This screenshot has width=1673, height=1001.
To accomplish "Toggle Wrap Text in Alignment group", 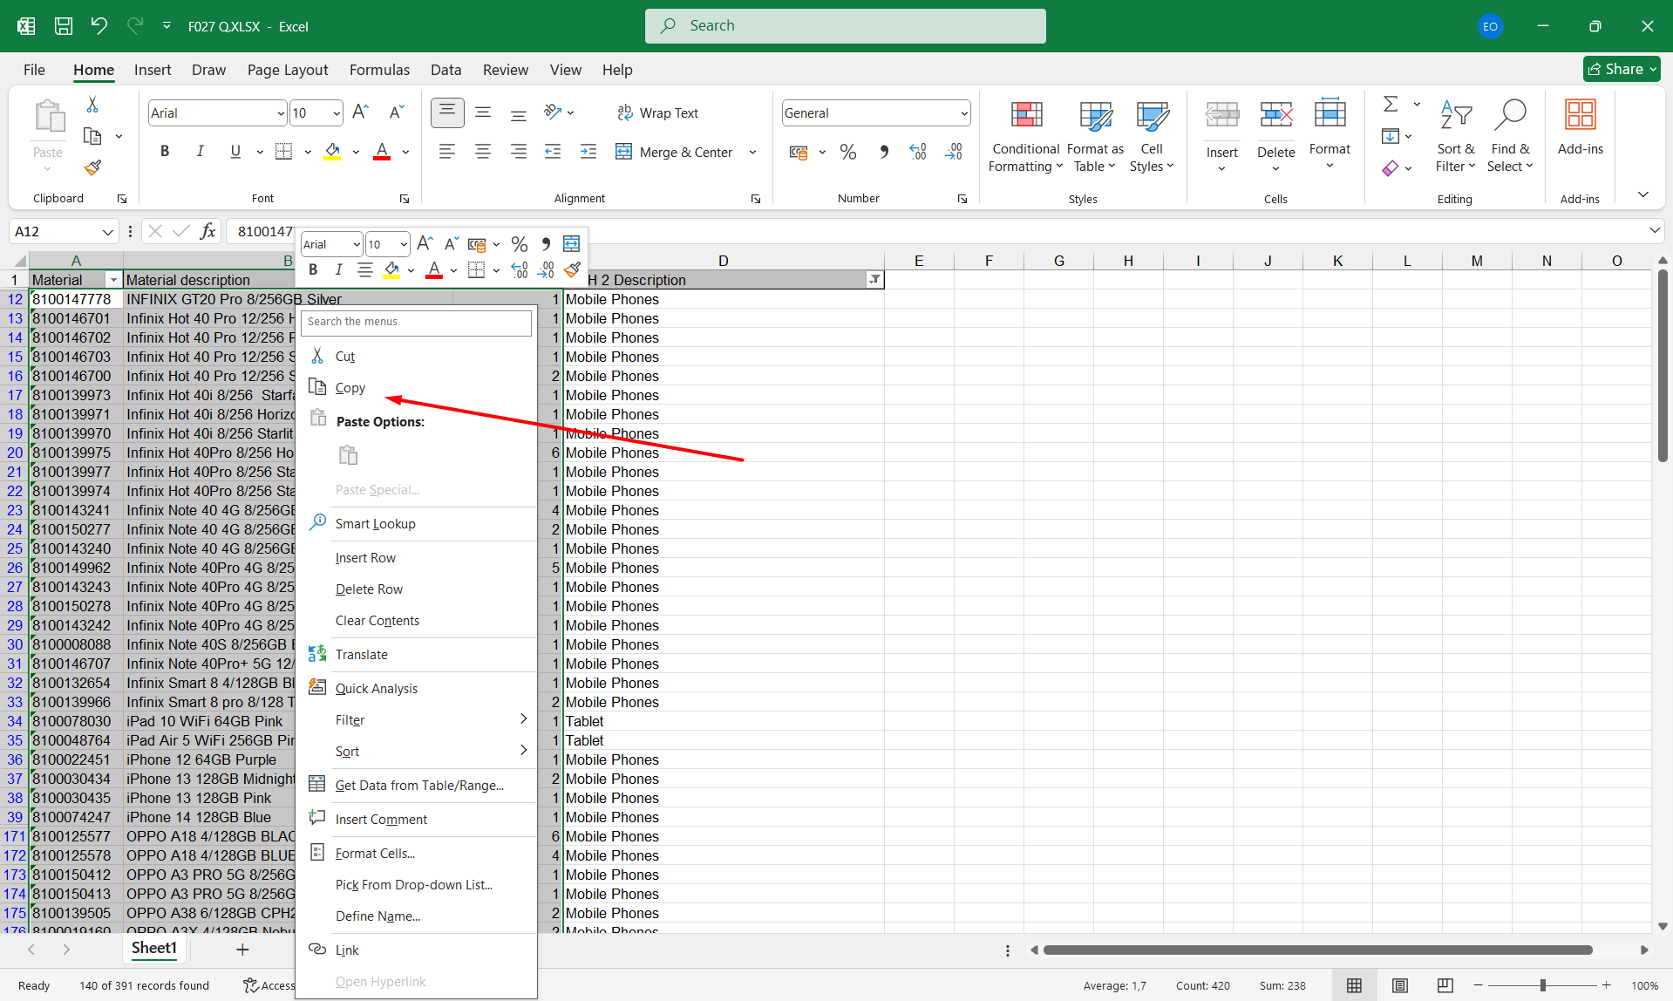I will click(x=658, y=113).
